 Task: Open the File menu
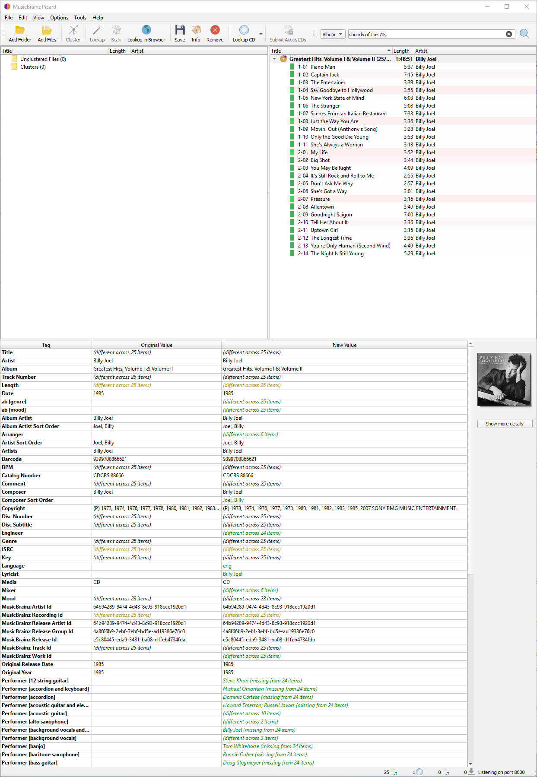9,18
